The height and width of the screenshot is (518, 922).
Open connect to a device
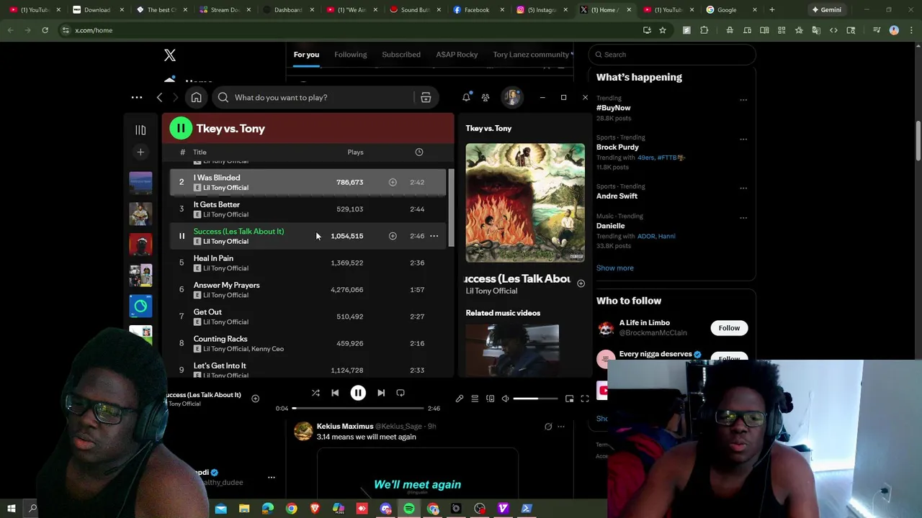[490, 398]
